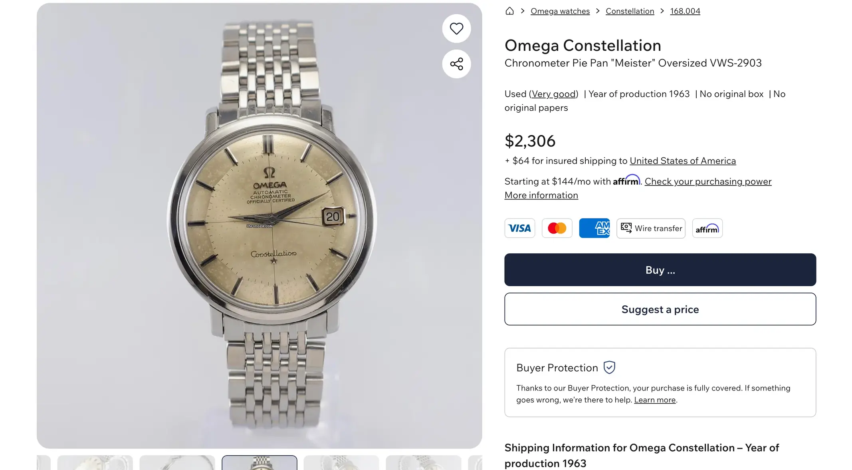Click the American Express payment icon
Viewport: 852px width, 470px height.
(x=594, y=228)
